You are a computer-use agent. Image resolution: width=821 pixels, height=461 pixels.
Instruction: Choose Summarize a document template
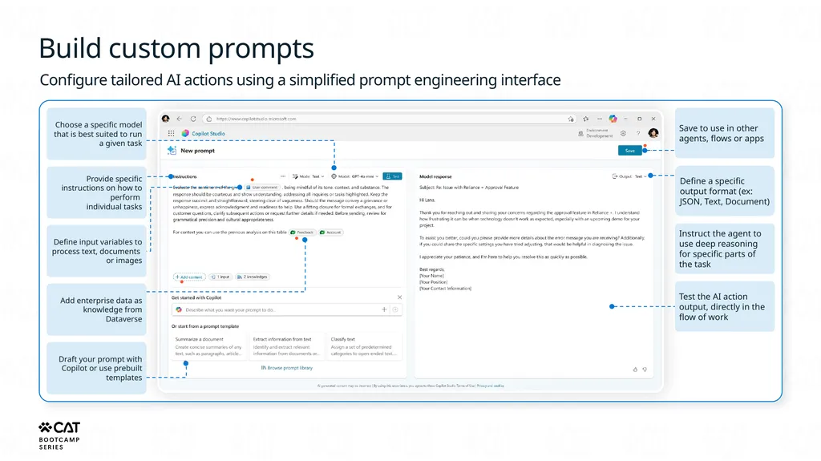click(208, 346)
